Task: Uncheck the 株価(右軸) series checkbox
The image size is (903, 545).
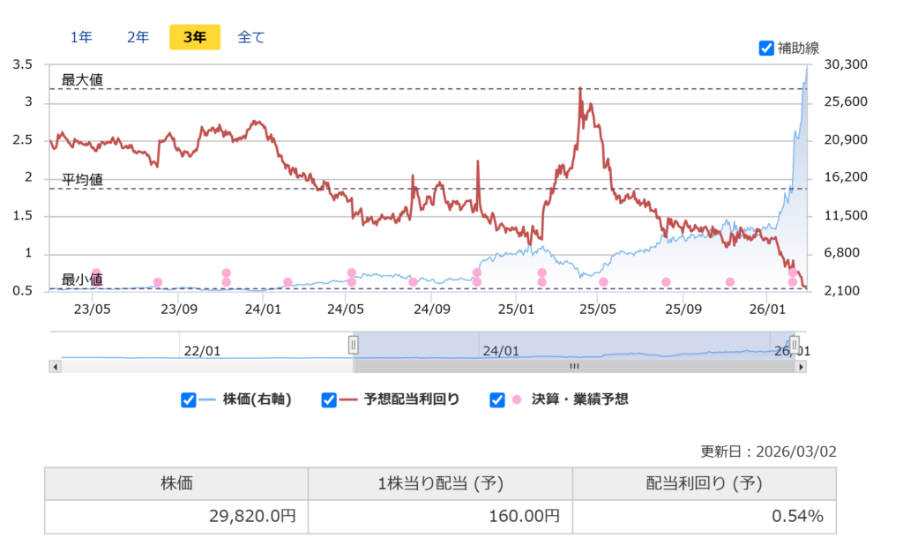Action: 188,400
